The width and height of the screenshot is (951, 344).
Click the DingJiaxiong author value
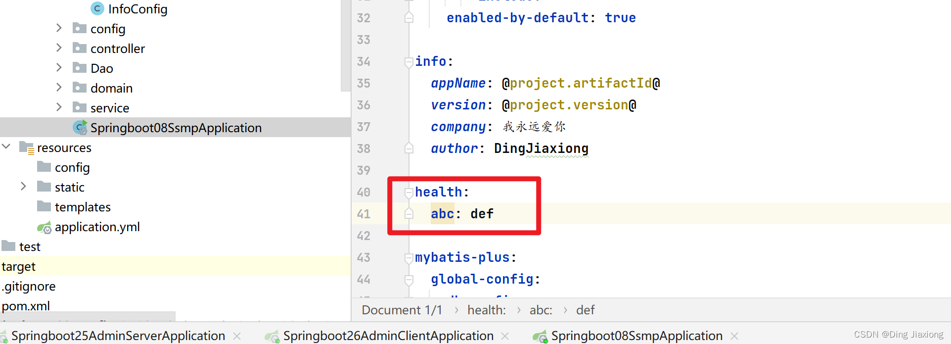pos(541,148)
